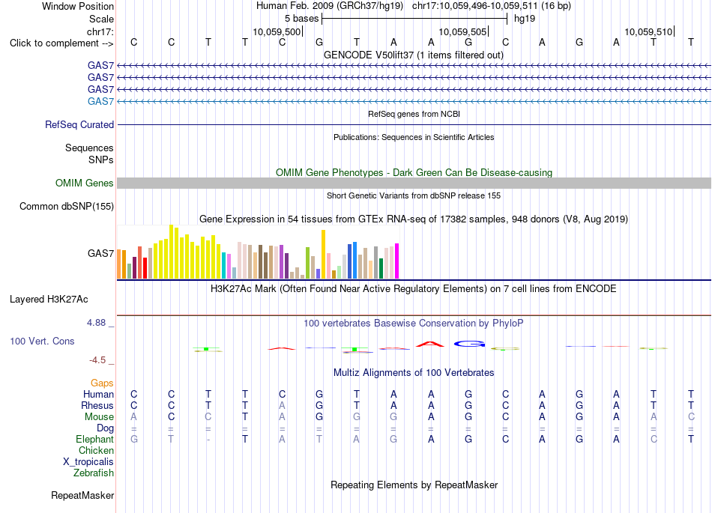Click the 'Human Feb. 2009 (GRCh37/hg19)' assembly text

330,6
